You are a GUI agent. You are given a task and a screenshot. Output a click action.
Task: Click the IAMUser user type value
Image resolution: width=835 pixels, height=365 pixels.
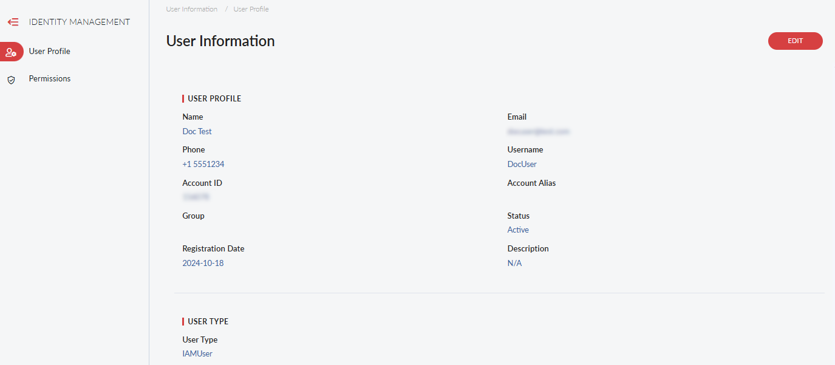coord(197,353)
